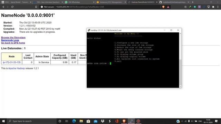This screenshot has height=124, width=221.
Task: Click the PuTTY taskbar icon
Action: 131,121
